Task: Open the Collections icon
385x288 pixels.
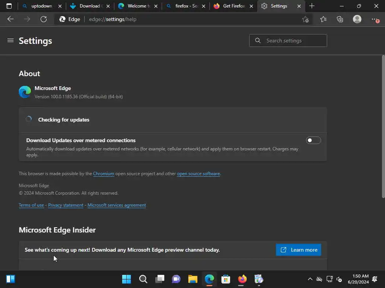Action: click(340, 19)
